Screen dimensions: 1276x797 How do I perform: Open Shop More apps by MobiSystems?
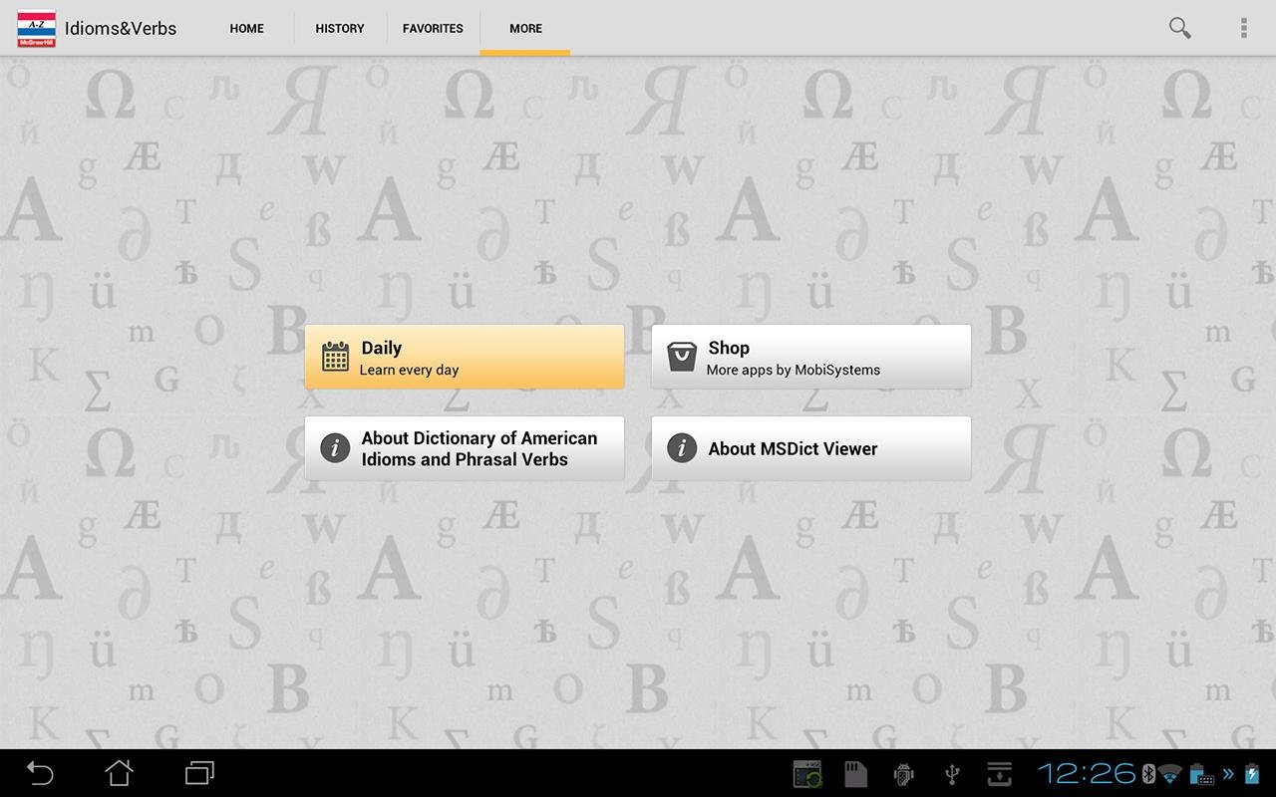tap(811, 357)
